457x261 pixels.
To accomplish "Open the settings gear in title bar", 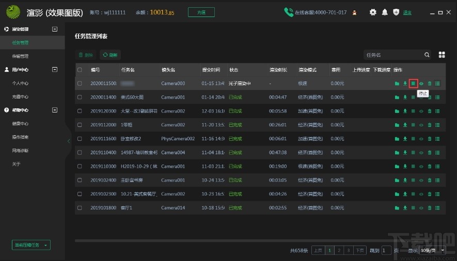I will click(373, 12).
